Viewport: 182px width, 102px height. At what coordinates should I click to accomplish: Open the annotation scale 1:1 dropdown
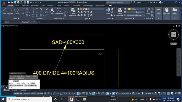(126, 93)
